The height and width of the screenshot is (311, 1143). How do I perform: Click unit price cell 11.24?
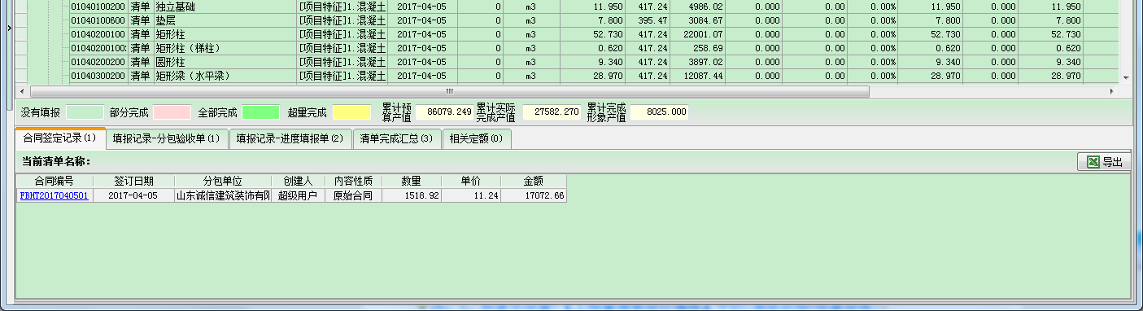click(x=470, y=196)
